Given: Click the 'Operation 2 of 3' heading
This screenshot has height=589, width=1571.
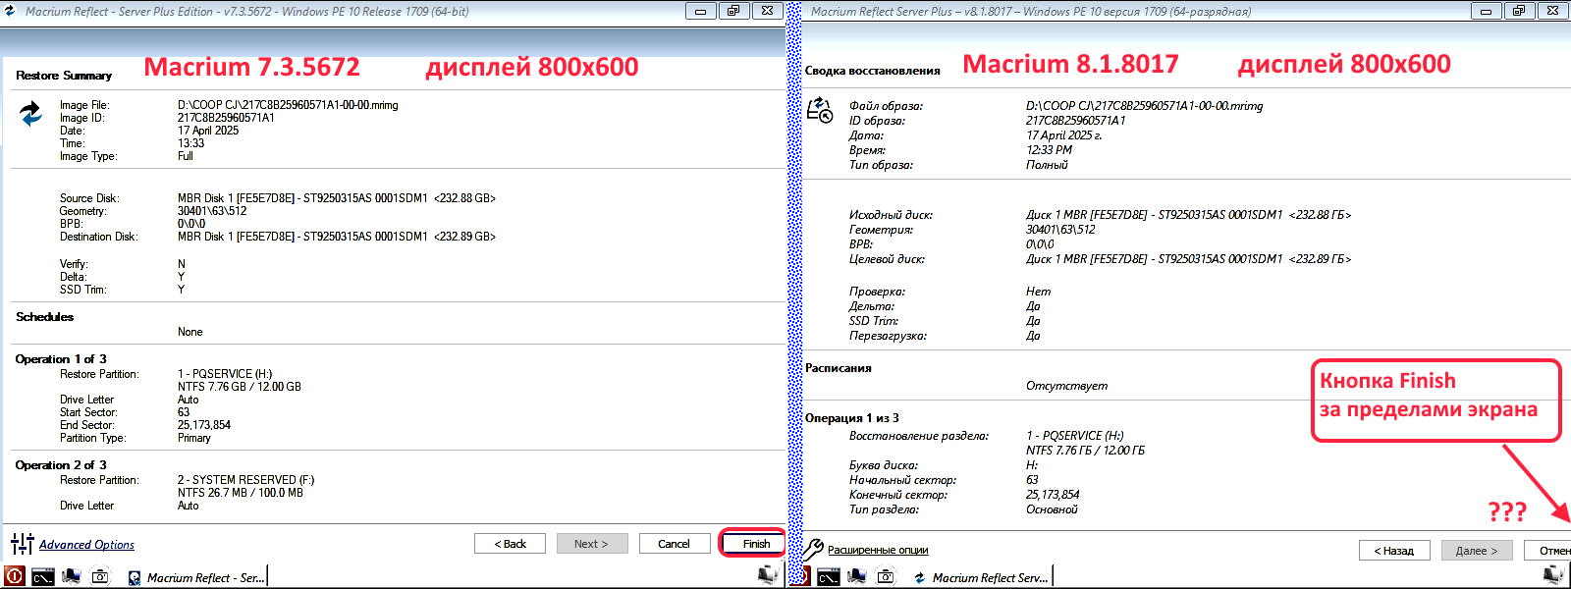Looking at the screenshot, I should (x=61, y=465).
